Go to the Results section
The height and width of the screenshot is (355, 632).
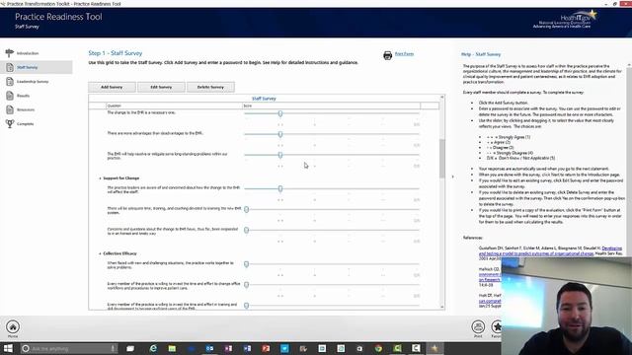23,96
